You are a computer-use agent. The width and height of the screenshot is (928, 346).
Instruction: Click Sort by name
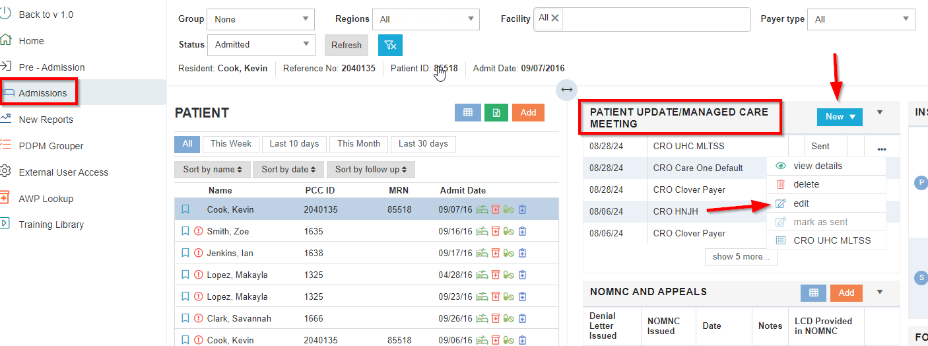tap(212, 170)
